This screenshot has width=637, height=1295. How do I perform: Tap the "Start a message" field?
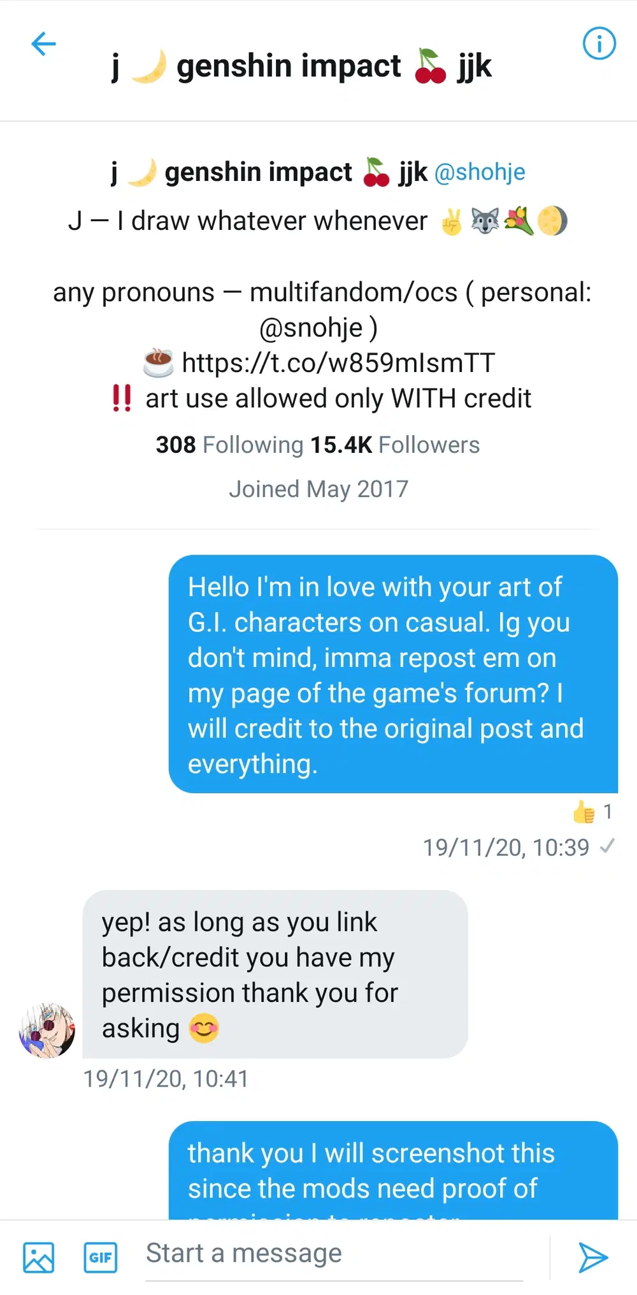334,1253
